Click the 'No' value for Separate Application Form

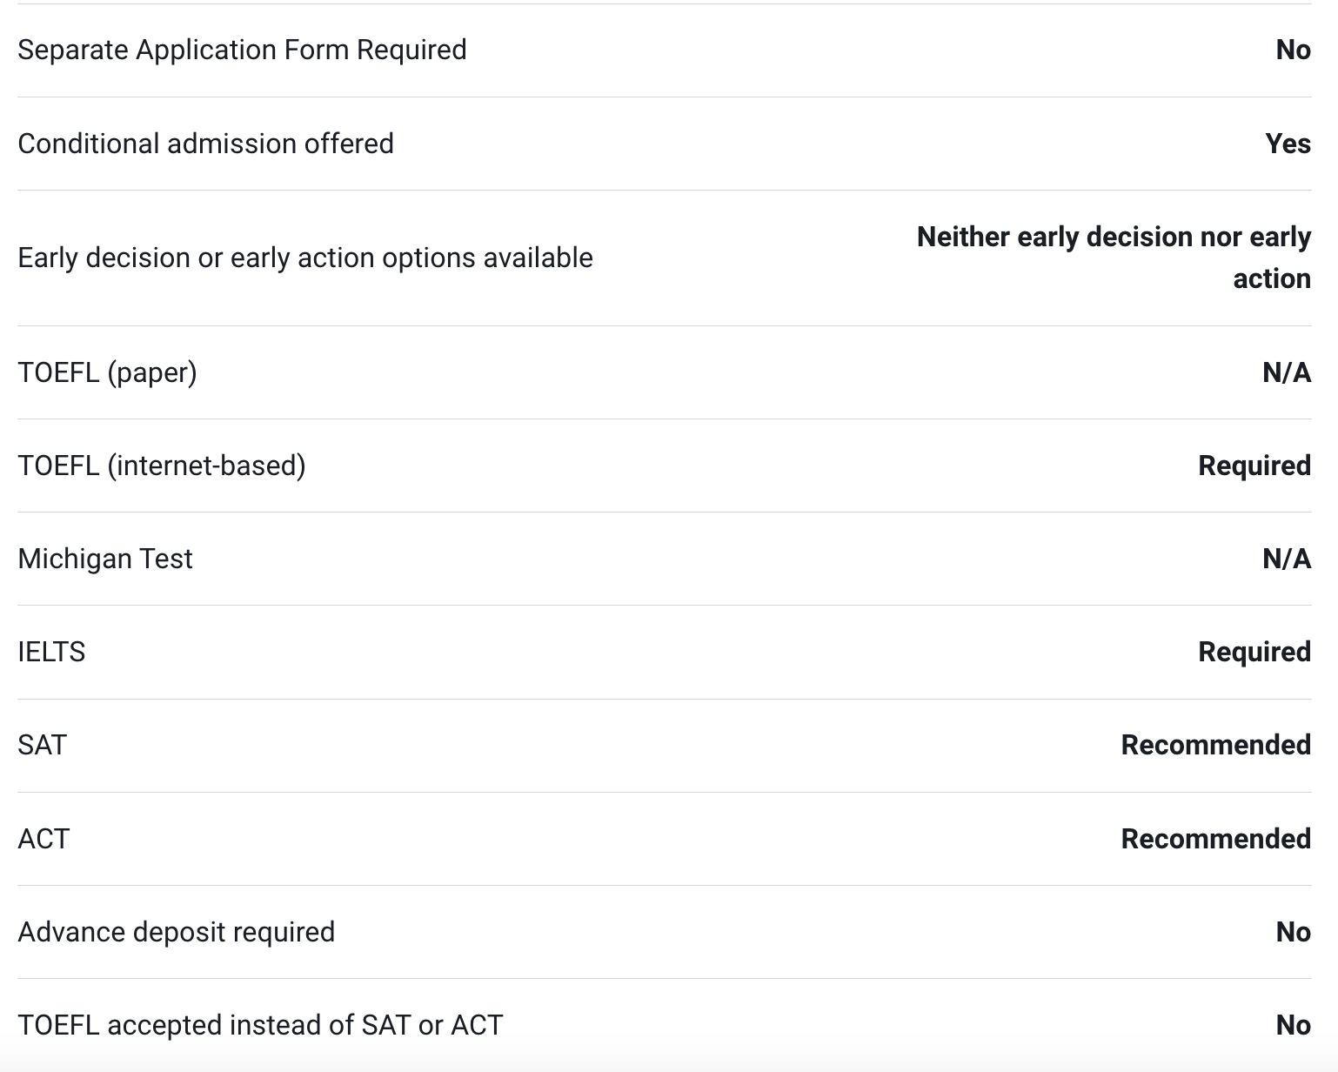1293,50
